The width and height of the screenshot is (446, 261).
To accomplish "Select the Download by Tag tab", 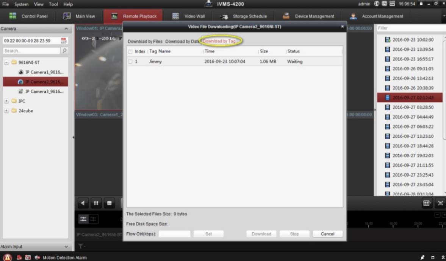I will coord(219,41).
